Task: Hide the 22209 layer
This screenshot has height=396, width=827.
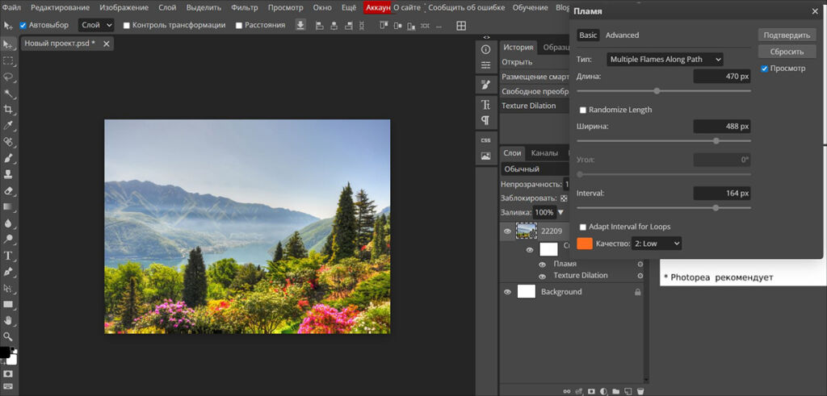Action: pos(507,231)
